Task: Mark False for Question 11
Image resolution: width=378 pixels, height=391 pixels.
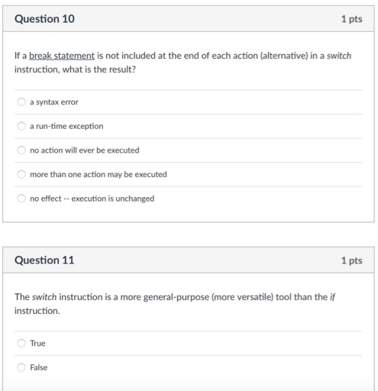Action: (22, 367)
